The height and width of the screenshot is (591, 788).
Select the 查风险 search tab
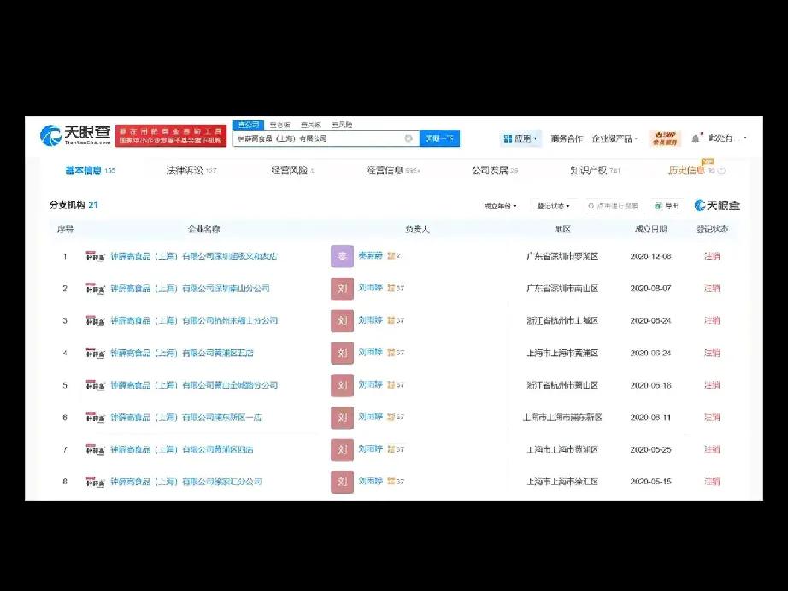[x=342, y=125]
